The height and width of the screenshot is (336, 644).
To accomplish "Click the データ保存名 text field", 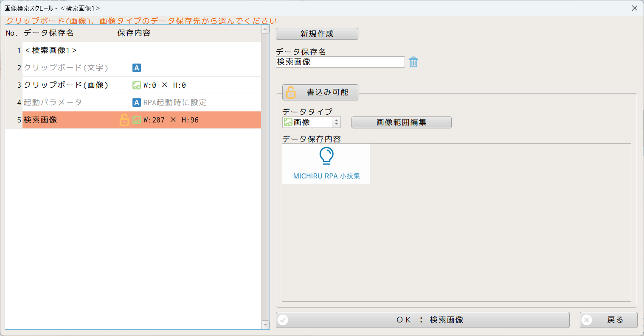I will pos(340,62).
